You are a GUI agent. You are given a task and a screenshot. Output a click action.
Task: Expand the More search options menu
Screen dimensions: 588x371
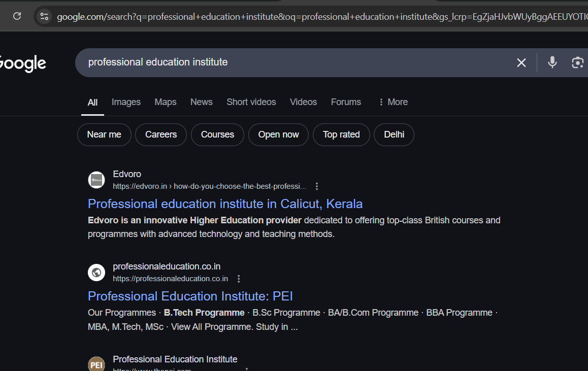393,102
